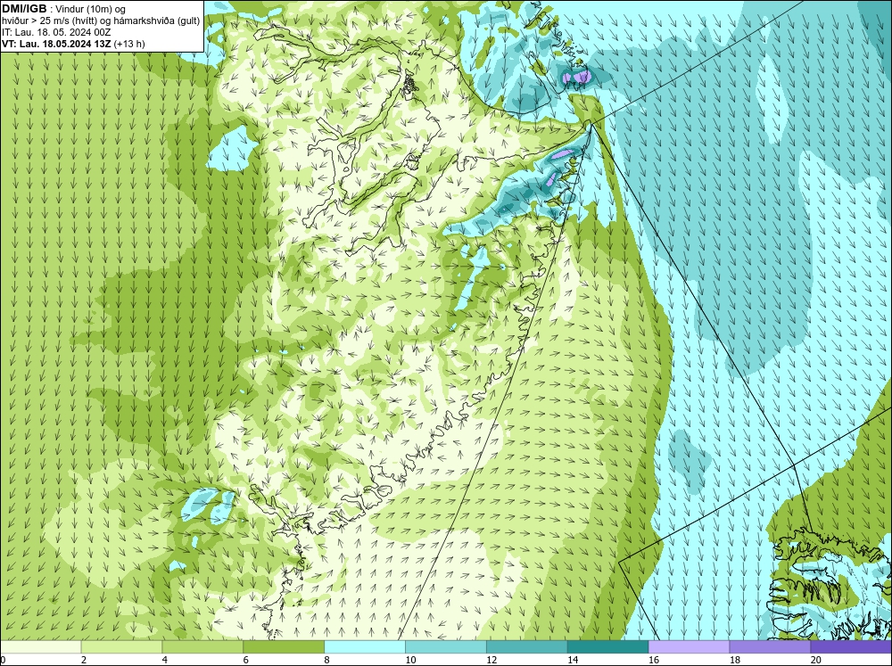Screen dimensions: 892x666
Task: Select the 4–6 m/s green swatch
Action: click(x=202, y=647)
